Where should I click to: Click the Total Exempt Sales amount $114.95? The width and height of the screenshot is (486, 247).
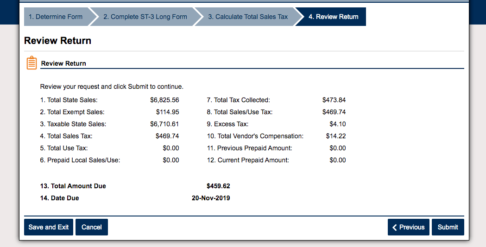click(x=168, y=112)
